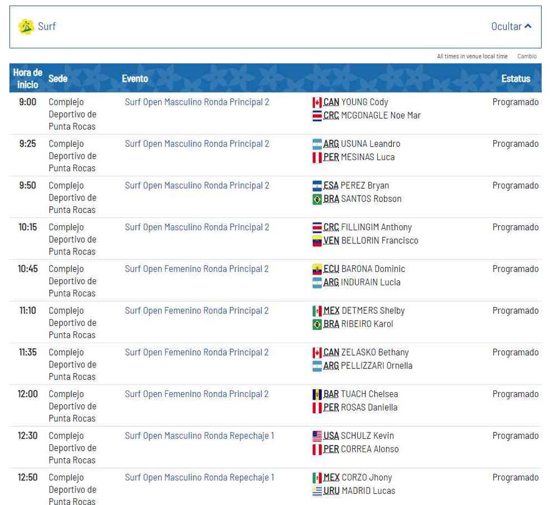The image size is (550, 505).
Task: Click the USA flag beside SCHULZ Kevin
Action: pyautogui.click(x=317, y=436)
